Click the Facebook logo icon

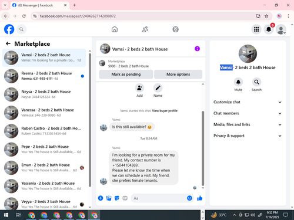tap(9, 29)
